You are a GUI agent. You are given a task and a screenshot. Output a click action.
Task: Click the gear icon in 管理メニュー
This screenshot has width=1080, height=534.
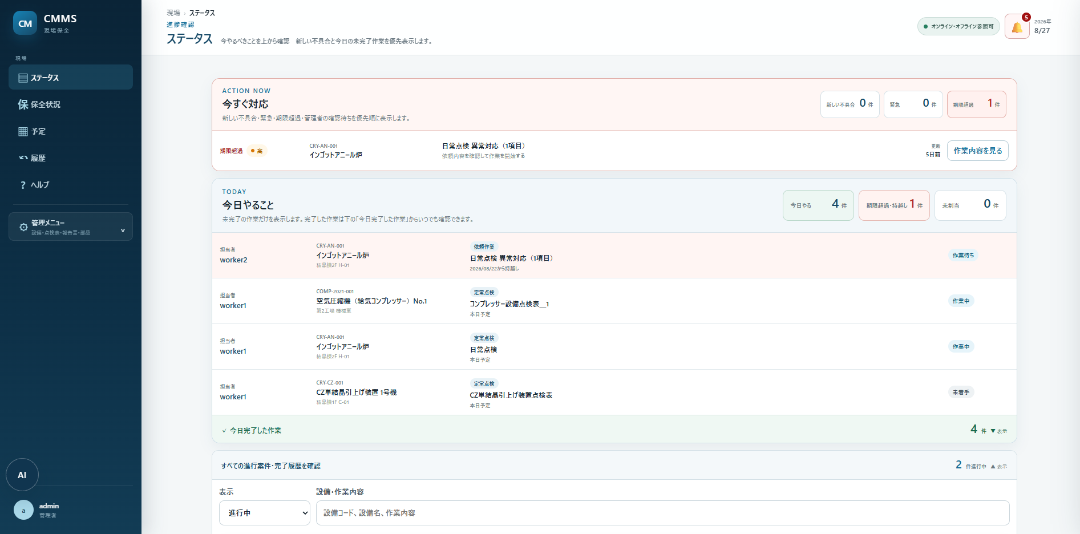tap(23, 227)
